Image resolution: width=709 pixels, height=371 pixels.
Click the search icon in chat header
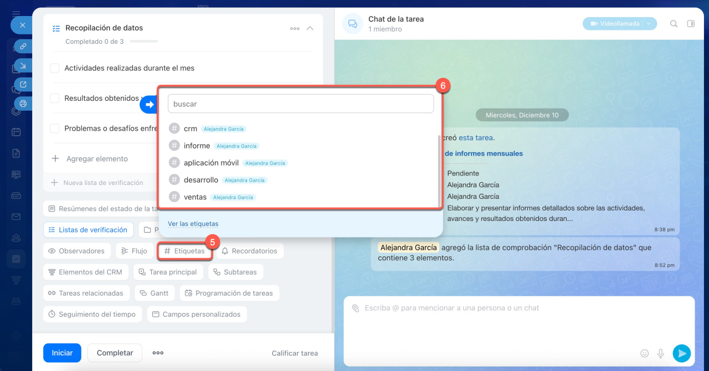pyautogui.click(x=674, y=24)
